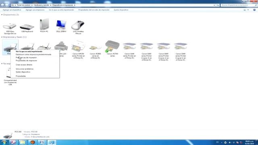Viewport: 258px width, 145px height.
Task: Click the volume speaker tray icon
Action: (230, 142)
